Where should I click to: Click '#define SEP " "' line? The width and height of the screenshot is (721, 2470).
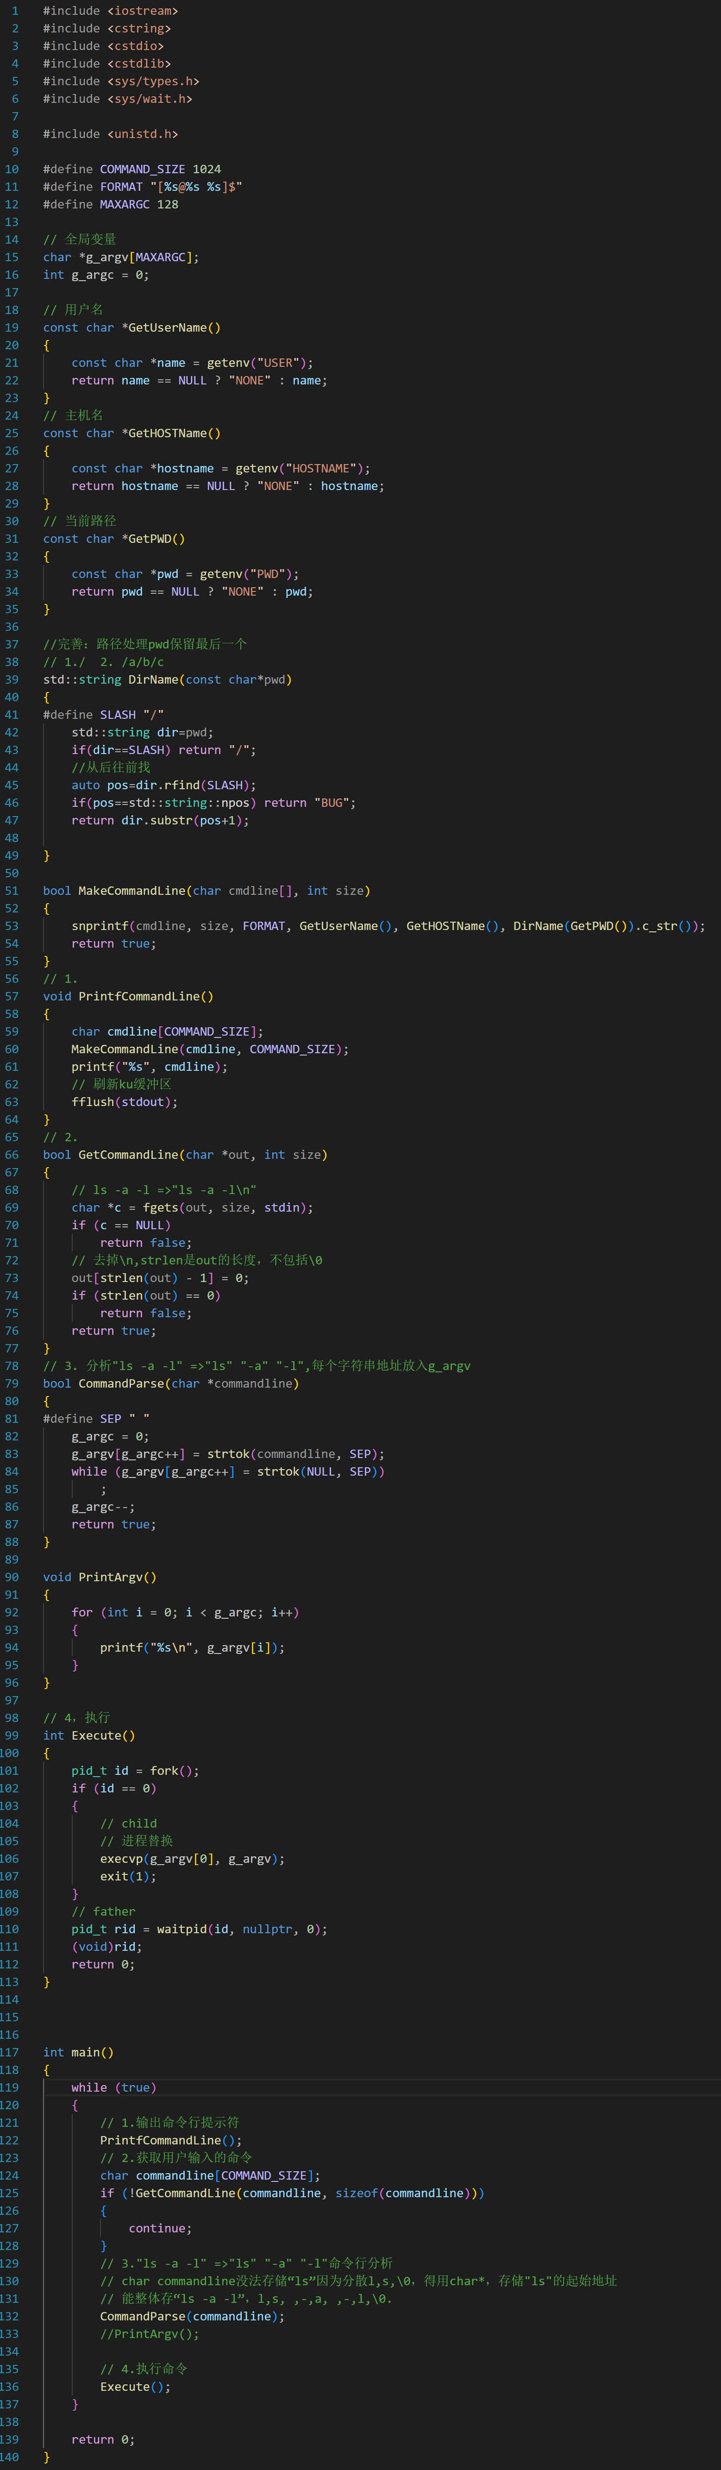96,1418
